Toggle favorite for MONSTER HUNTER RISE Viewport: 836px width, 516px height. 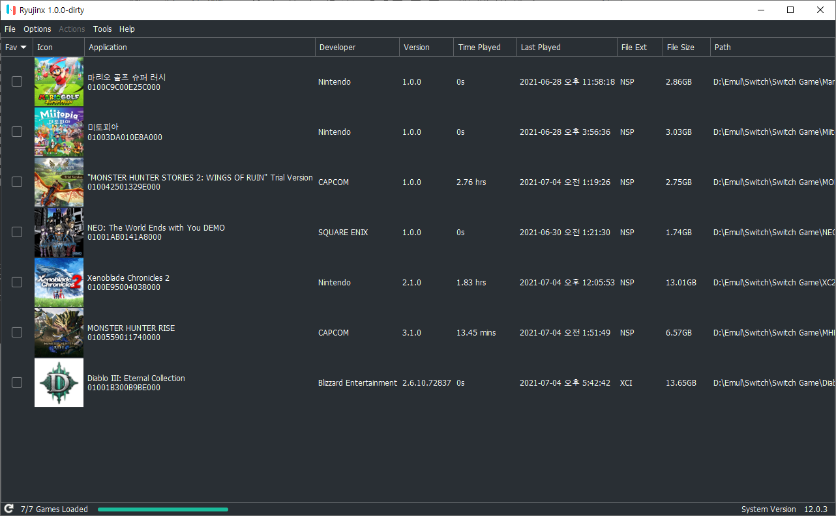(x=17, y=332)
